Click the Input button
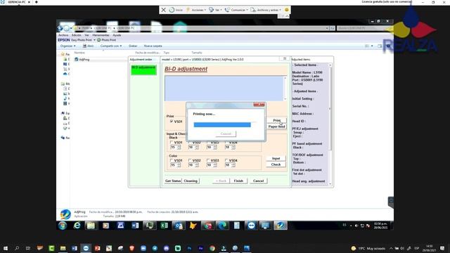The height and width of the screenshot is (253, 450). click(x=276, y=158)
